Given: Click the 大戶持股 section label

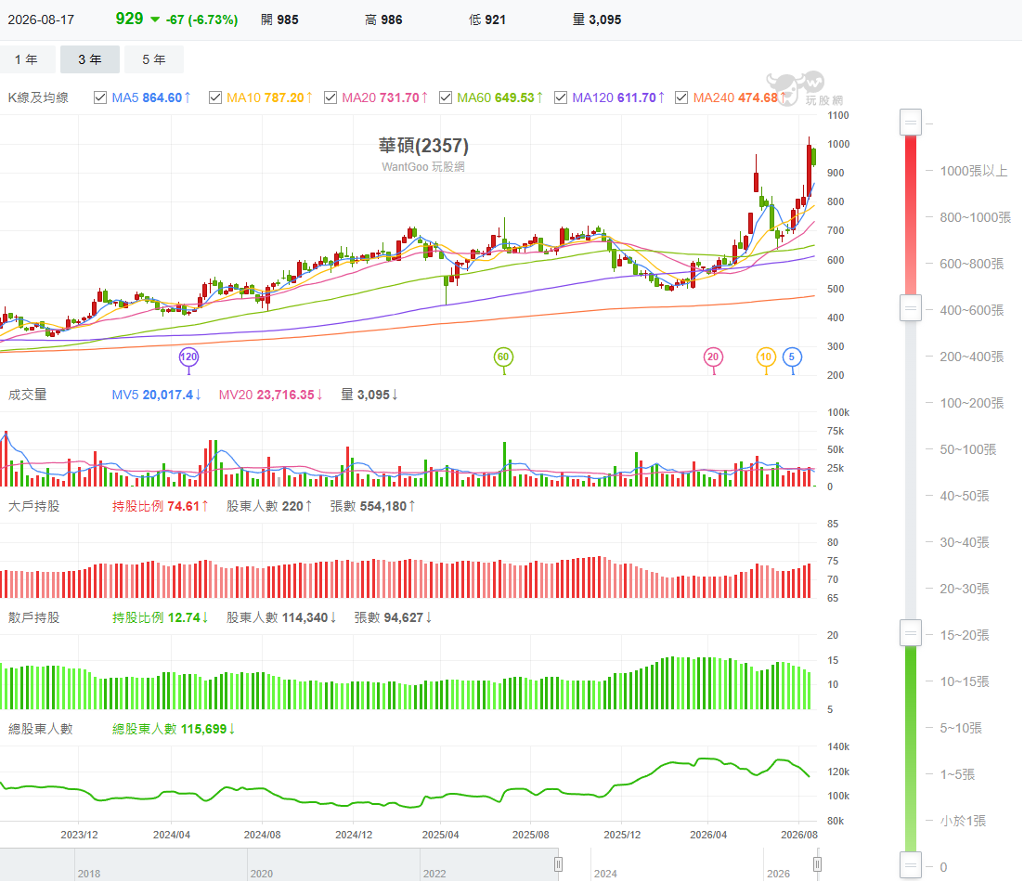Looking at the screenshot, I should click(x=34, y=506).
